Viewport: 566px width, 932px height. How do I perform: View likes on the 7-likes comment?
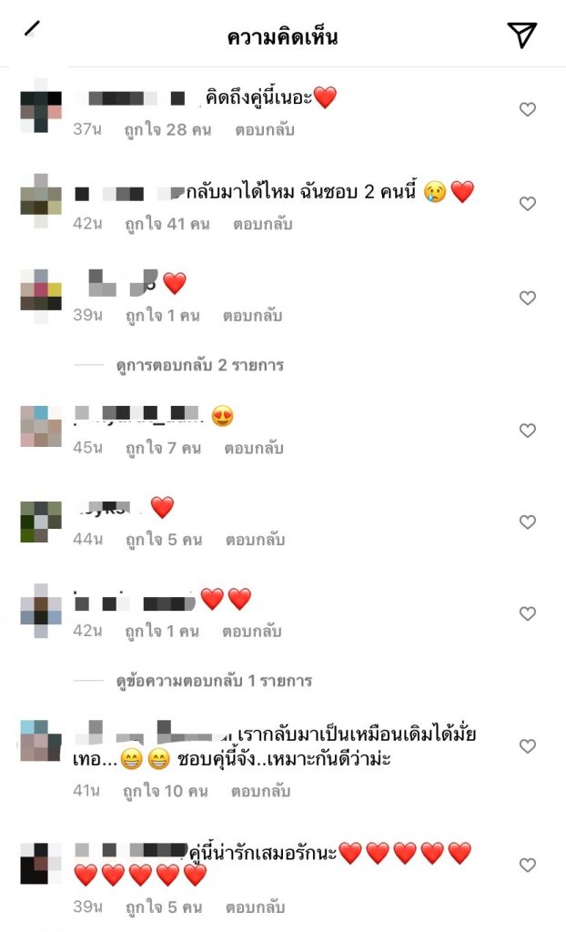click(x=163, y=448)
